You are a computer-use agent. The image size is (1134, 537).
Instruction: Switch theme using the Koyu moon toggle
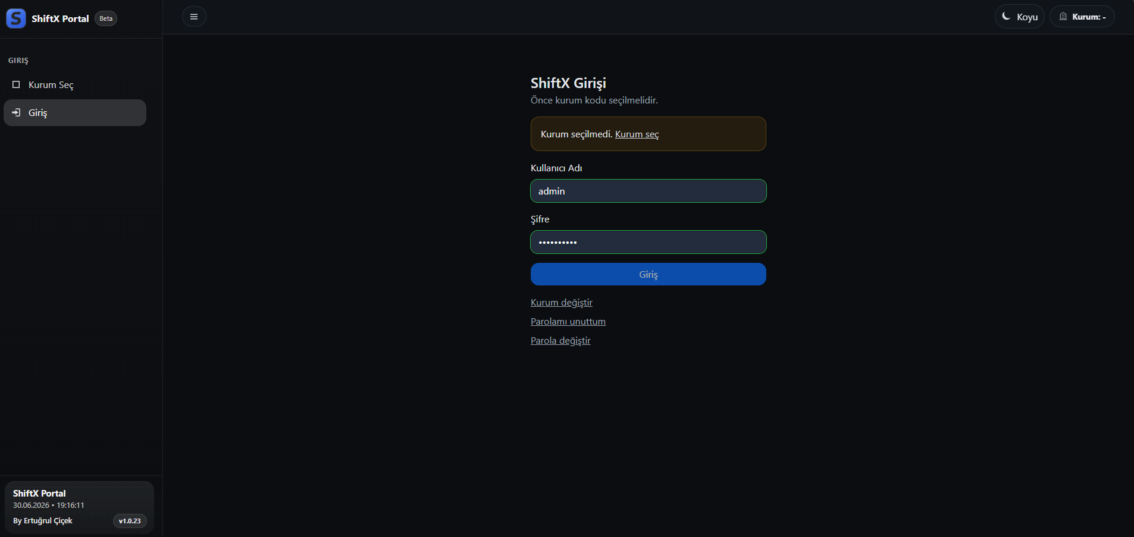(1019, 17)
